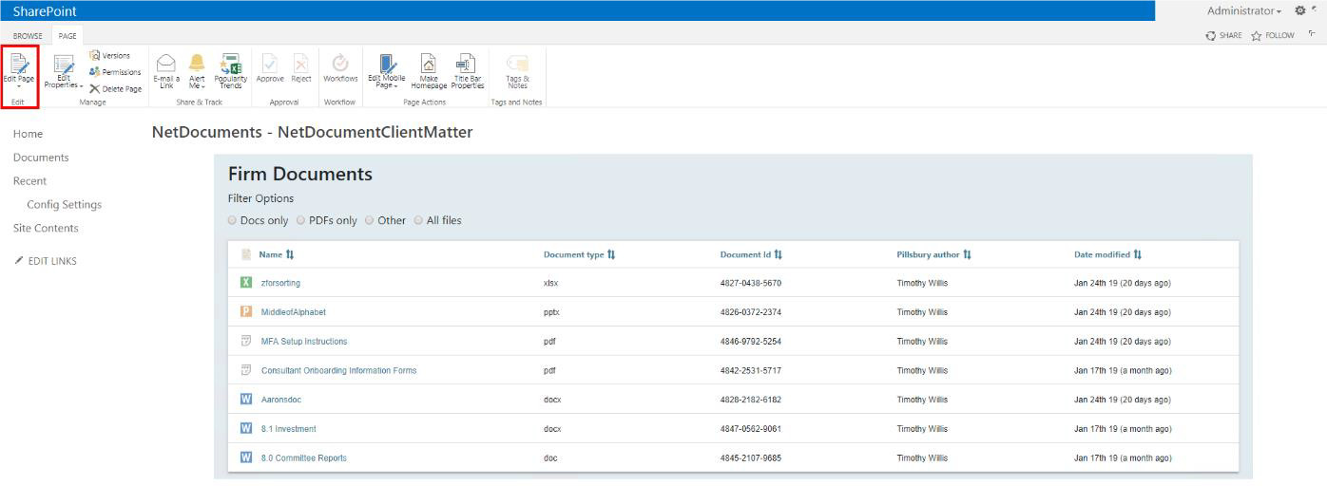Click the focus-on-content icon
Image resolution: width=1327 pixels, height=504 pixels.
pyautogui.click(x=1312, y=35)
